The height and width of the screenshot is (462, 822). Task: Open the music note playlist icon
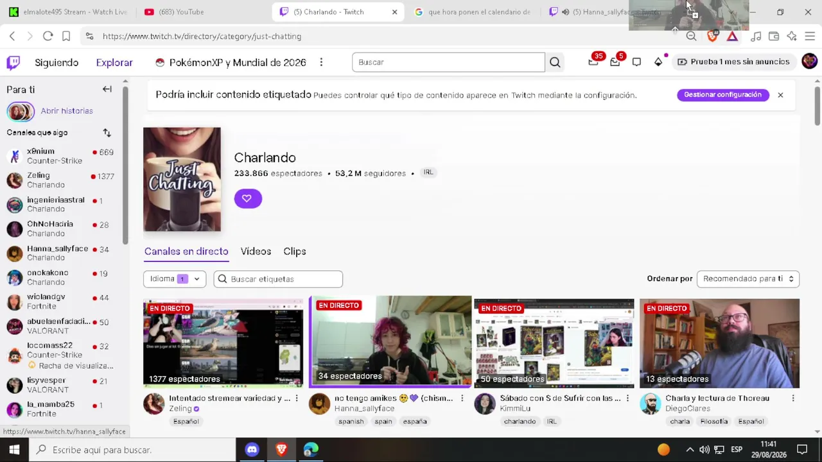(756, 37)
